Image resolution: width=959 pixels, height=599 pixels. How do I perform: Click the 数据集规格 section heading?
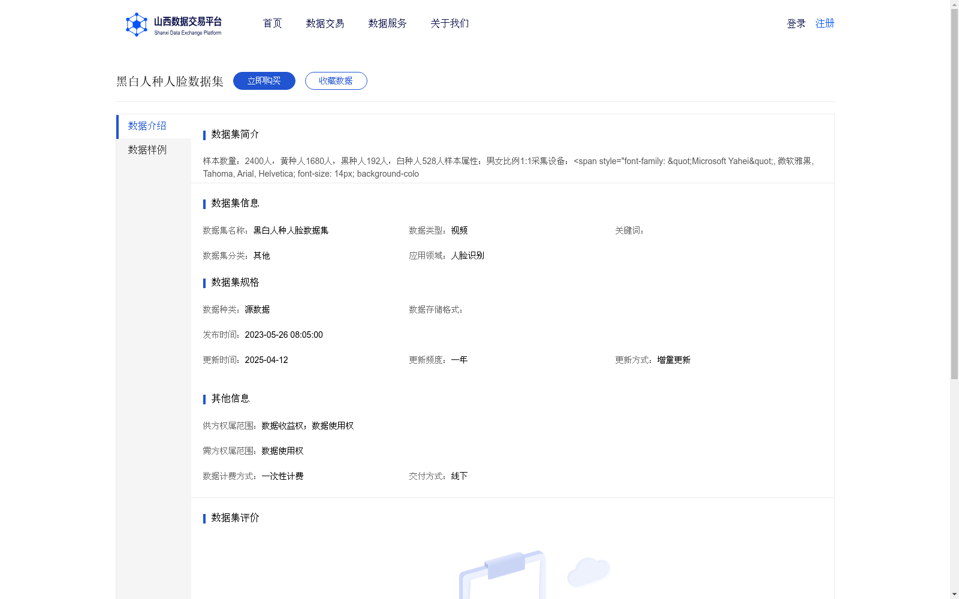pos(235,282)
